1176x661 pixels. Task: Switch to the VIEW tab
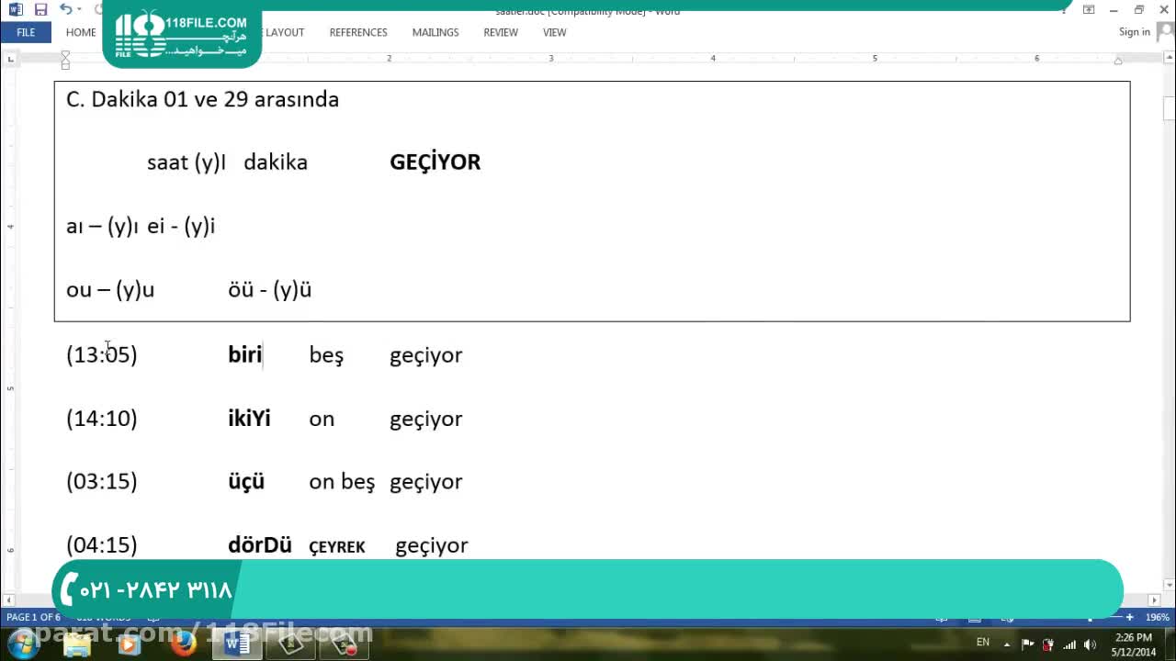tap(554, 32)
